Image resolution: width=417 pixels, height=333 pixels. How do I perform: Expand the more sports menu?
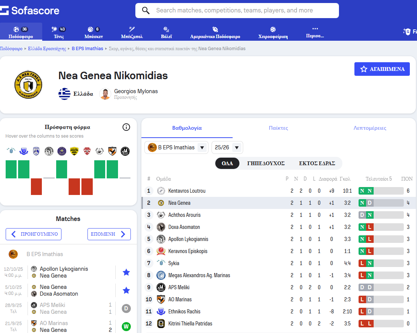315,32
